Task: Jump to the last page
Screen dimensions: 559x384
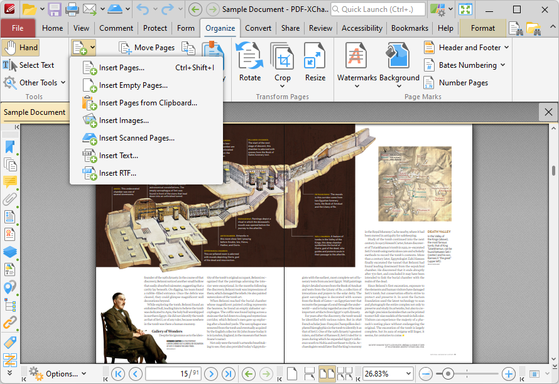Action: pos(228,374)
